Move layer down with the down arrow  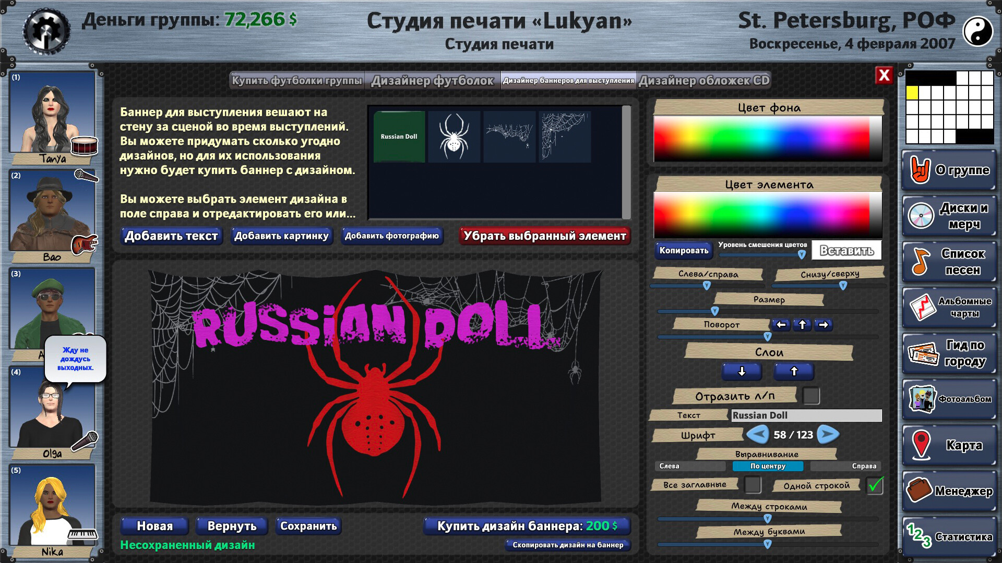coord(741,372)
